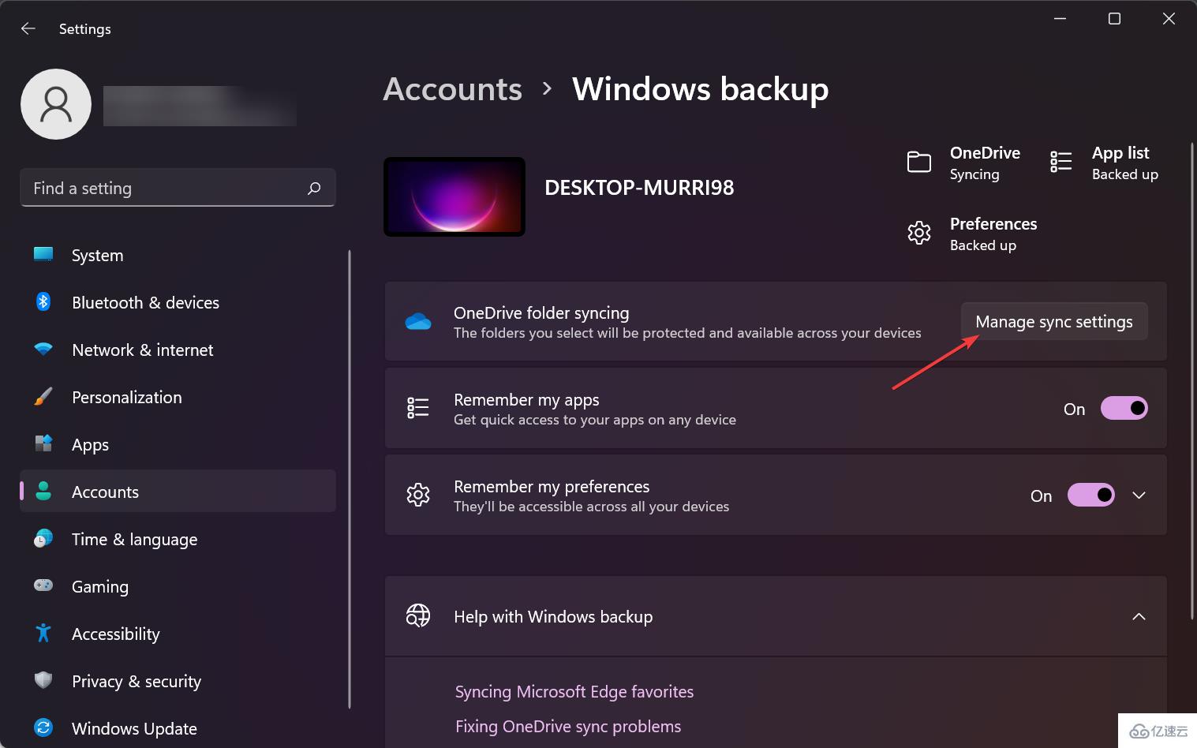The height and width of the screenshot is (748, 1197).
Task: Turn off the Remember my preferences toggle
Action: 1091,495
